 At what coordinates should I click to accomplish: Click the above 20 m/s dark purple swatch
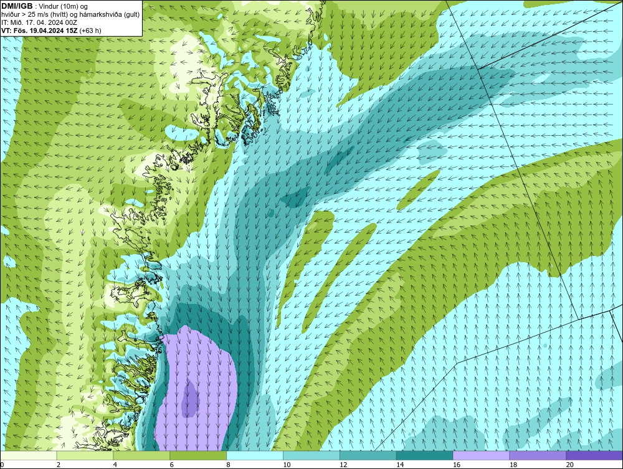click(x=594, y=455)
